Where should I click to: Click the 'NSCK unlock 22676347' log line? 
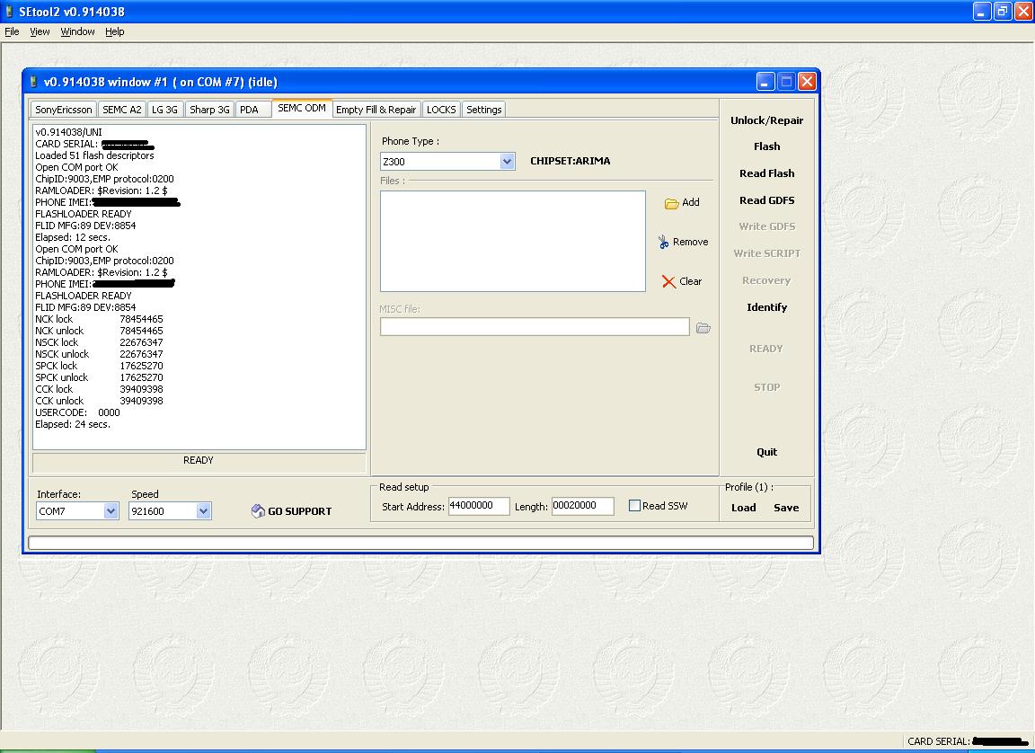pos(99,354)
